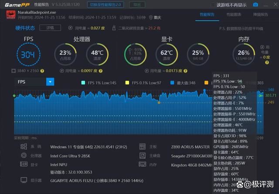Click the Intel NPU graphics text
279x194 pixels.
[x=59, y=165]
